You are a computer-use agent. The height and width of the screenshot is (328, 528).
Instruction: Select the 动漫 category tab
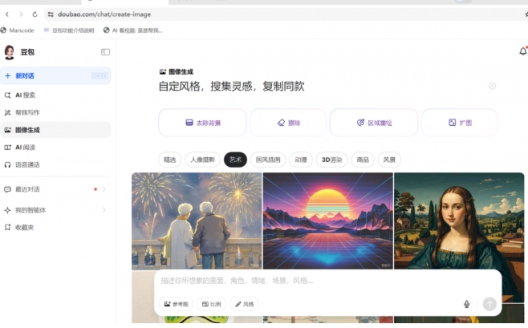[x=301, y=160]
